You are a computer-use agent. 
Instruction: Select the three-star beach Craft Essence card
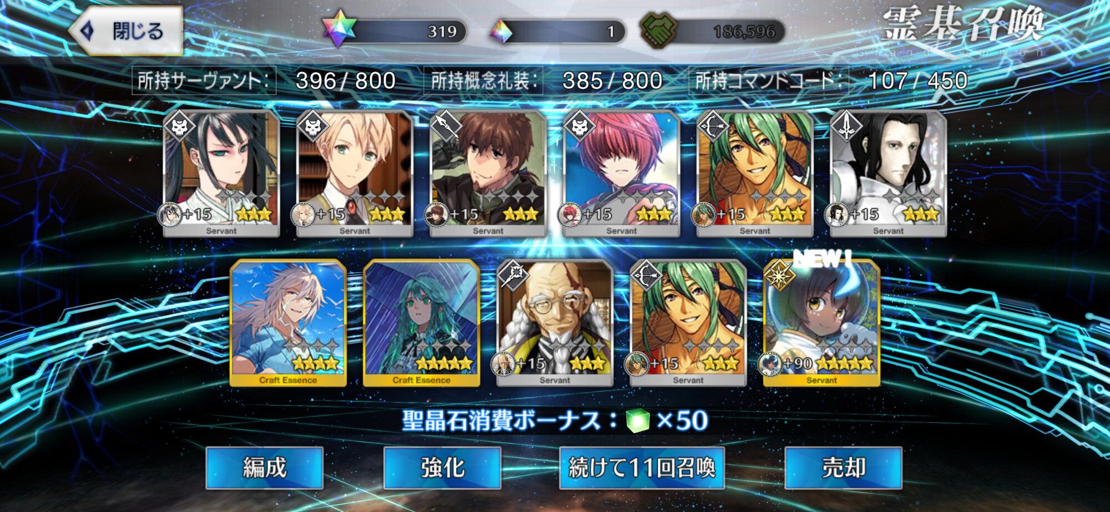[288, 323]
